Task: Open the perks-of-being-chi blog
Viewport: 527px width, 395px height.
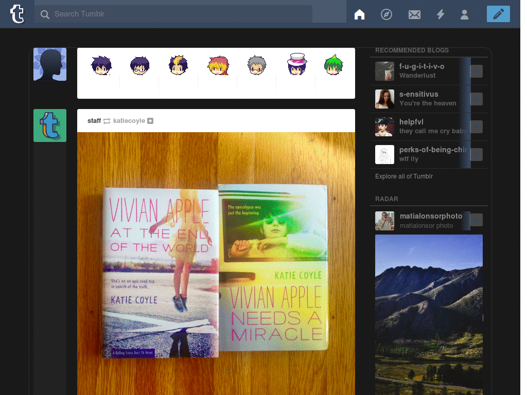Action: pos(433,150)
